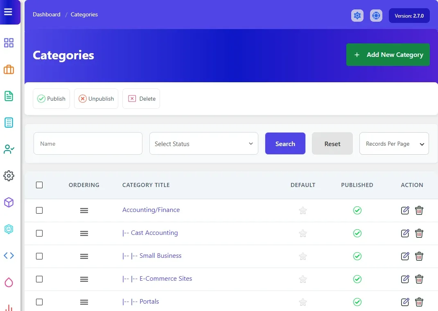This screenshot has width=438, height=311.
Task: Edit the Small Business category
Action: pyautogui.click(x=405, y=256)
